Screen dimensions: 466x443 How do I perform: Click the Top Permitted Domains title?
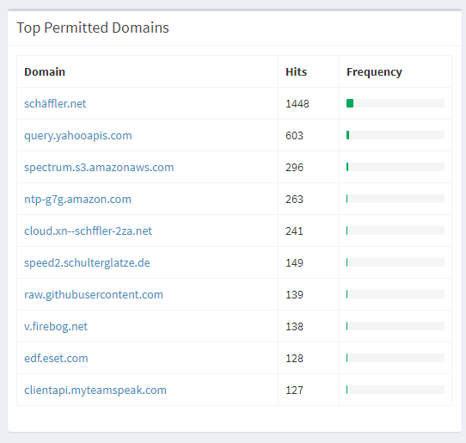click(x=93, y=28)
